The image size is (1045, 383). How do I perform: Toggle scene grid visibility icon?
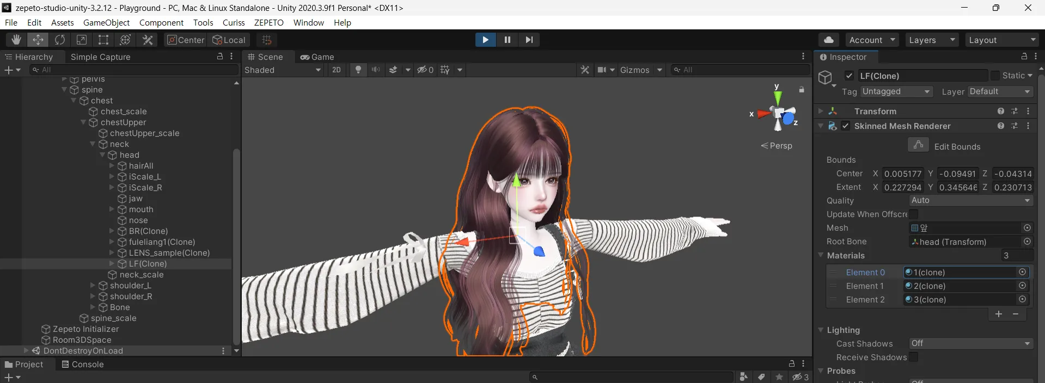click(x=445, y=70)
